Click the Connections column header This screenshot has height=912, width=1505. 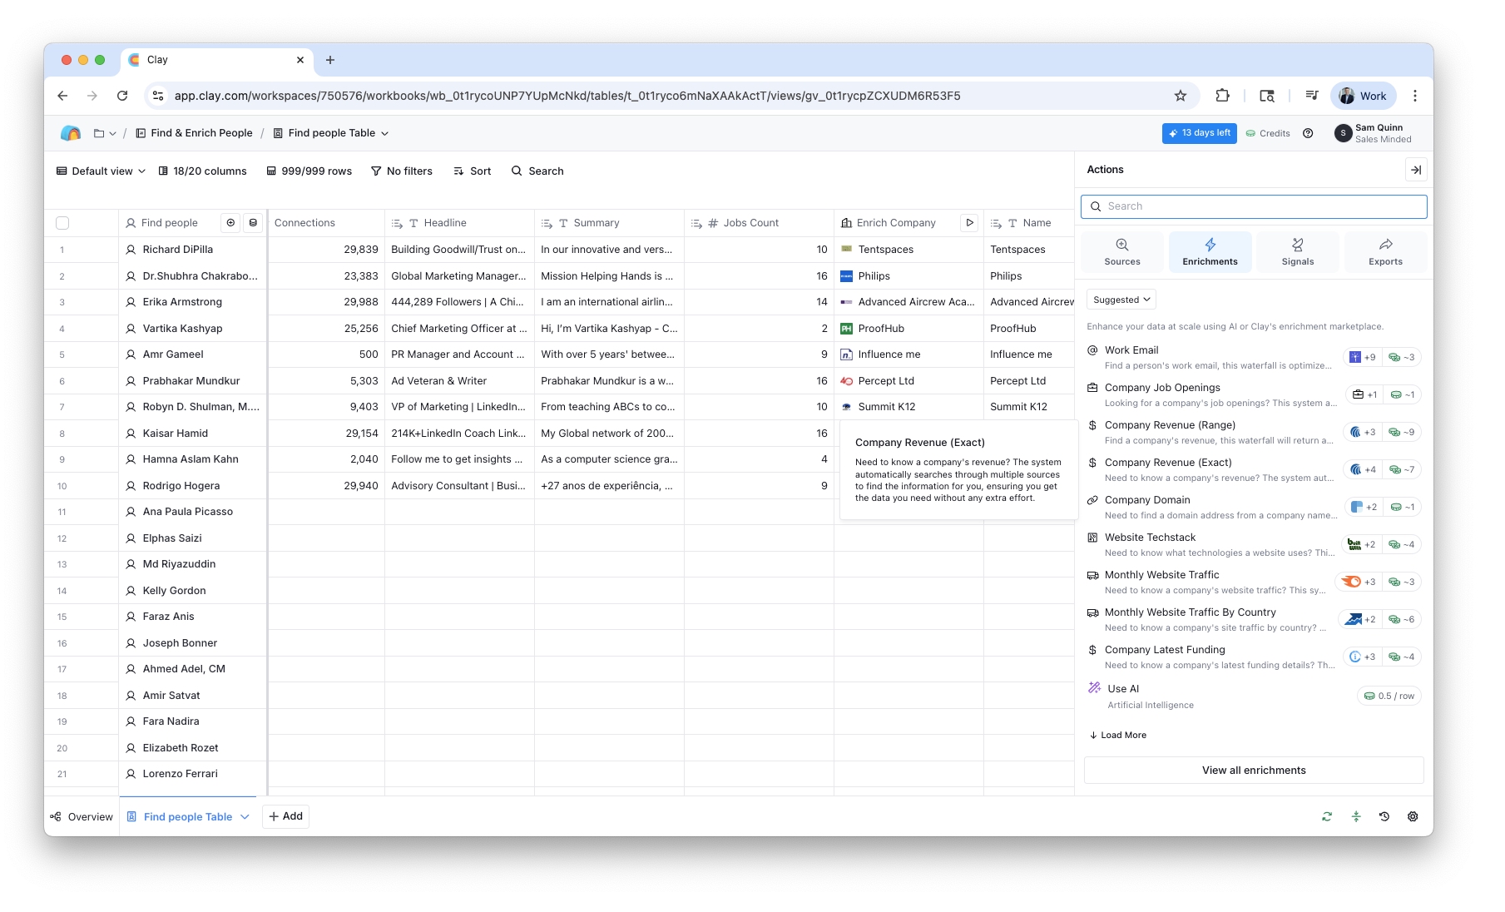(326, 223)
